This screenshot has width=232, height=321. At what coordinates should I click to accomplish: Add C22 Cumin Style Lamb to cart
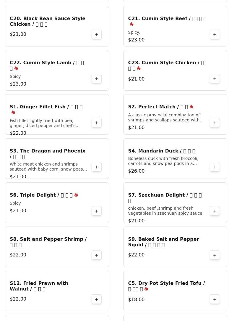click(97, 79)
